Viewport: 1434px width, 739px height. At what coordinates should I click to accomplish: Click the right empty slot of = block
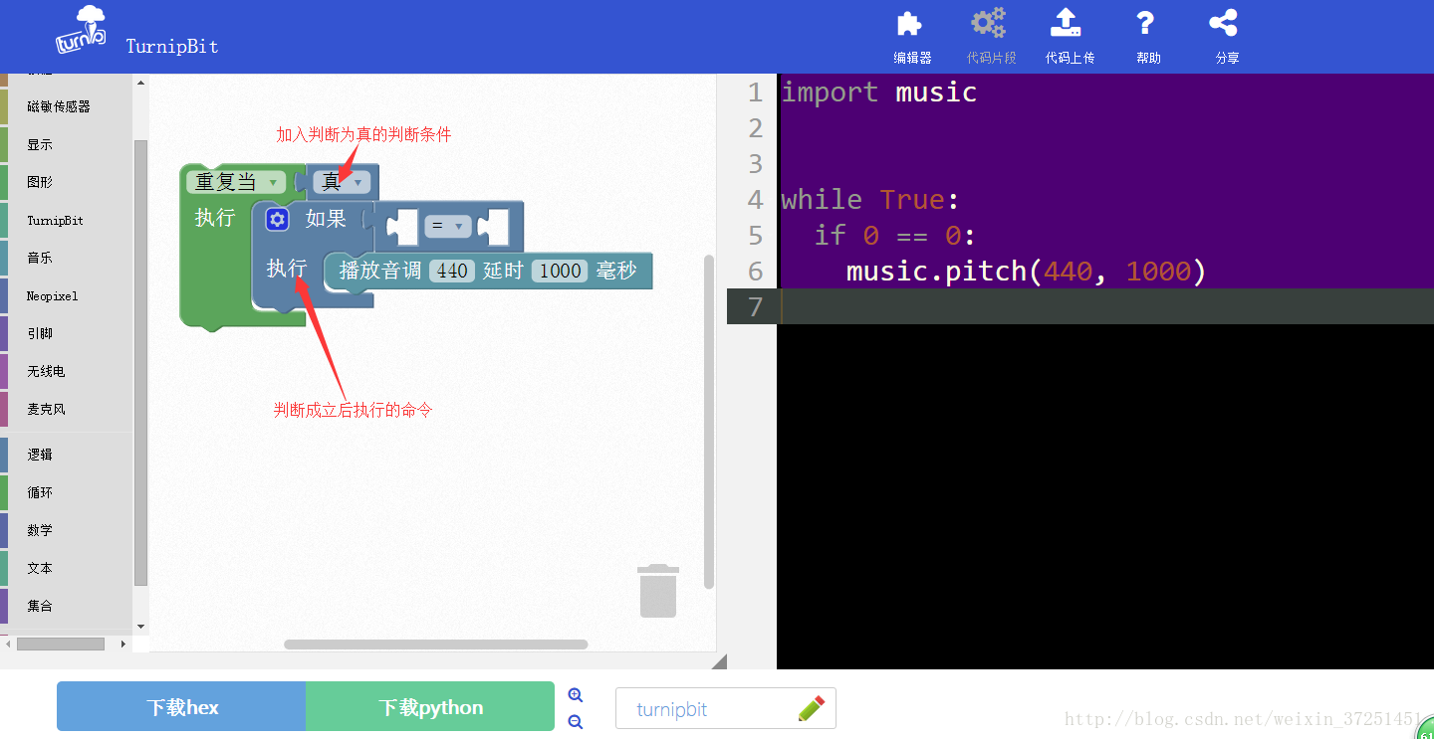click(493, 226)
